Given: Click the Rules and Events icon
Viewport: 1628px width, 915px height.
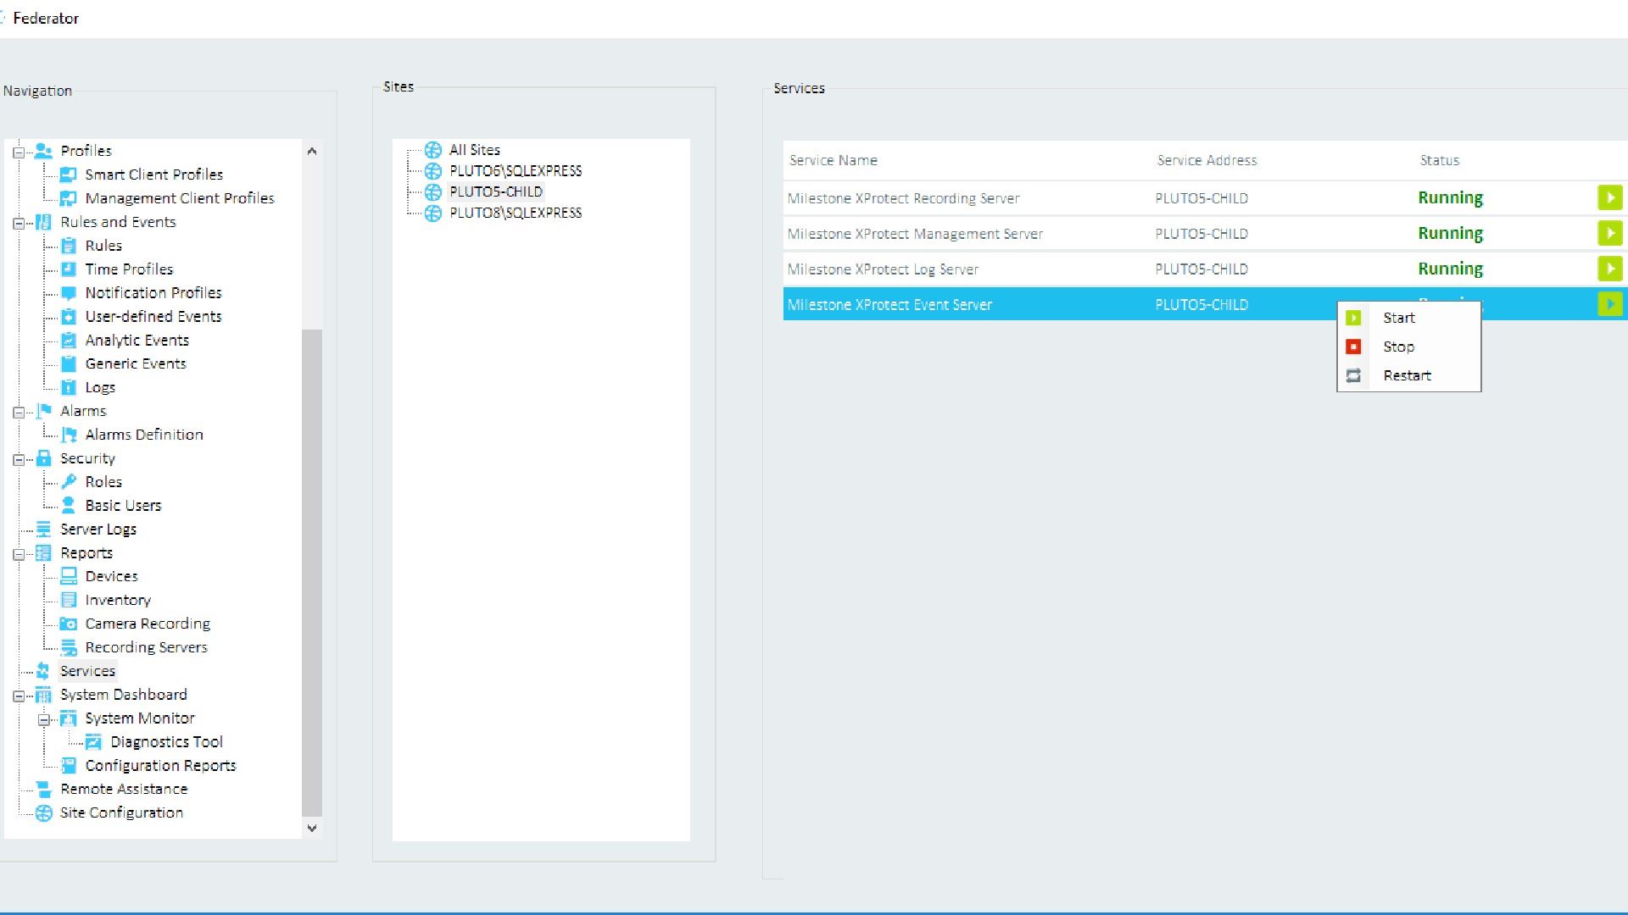Looking at the screenshot, I should pyautogui.click(x=43, y=222).
